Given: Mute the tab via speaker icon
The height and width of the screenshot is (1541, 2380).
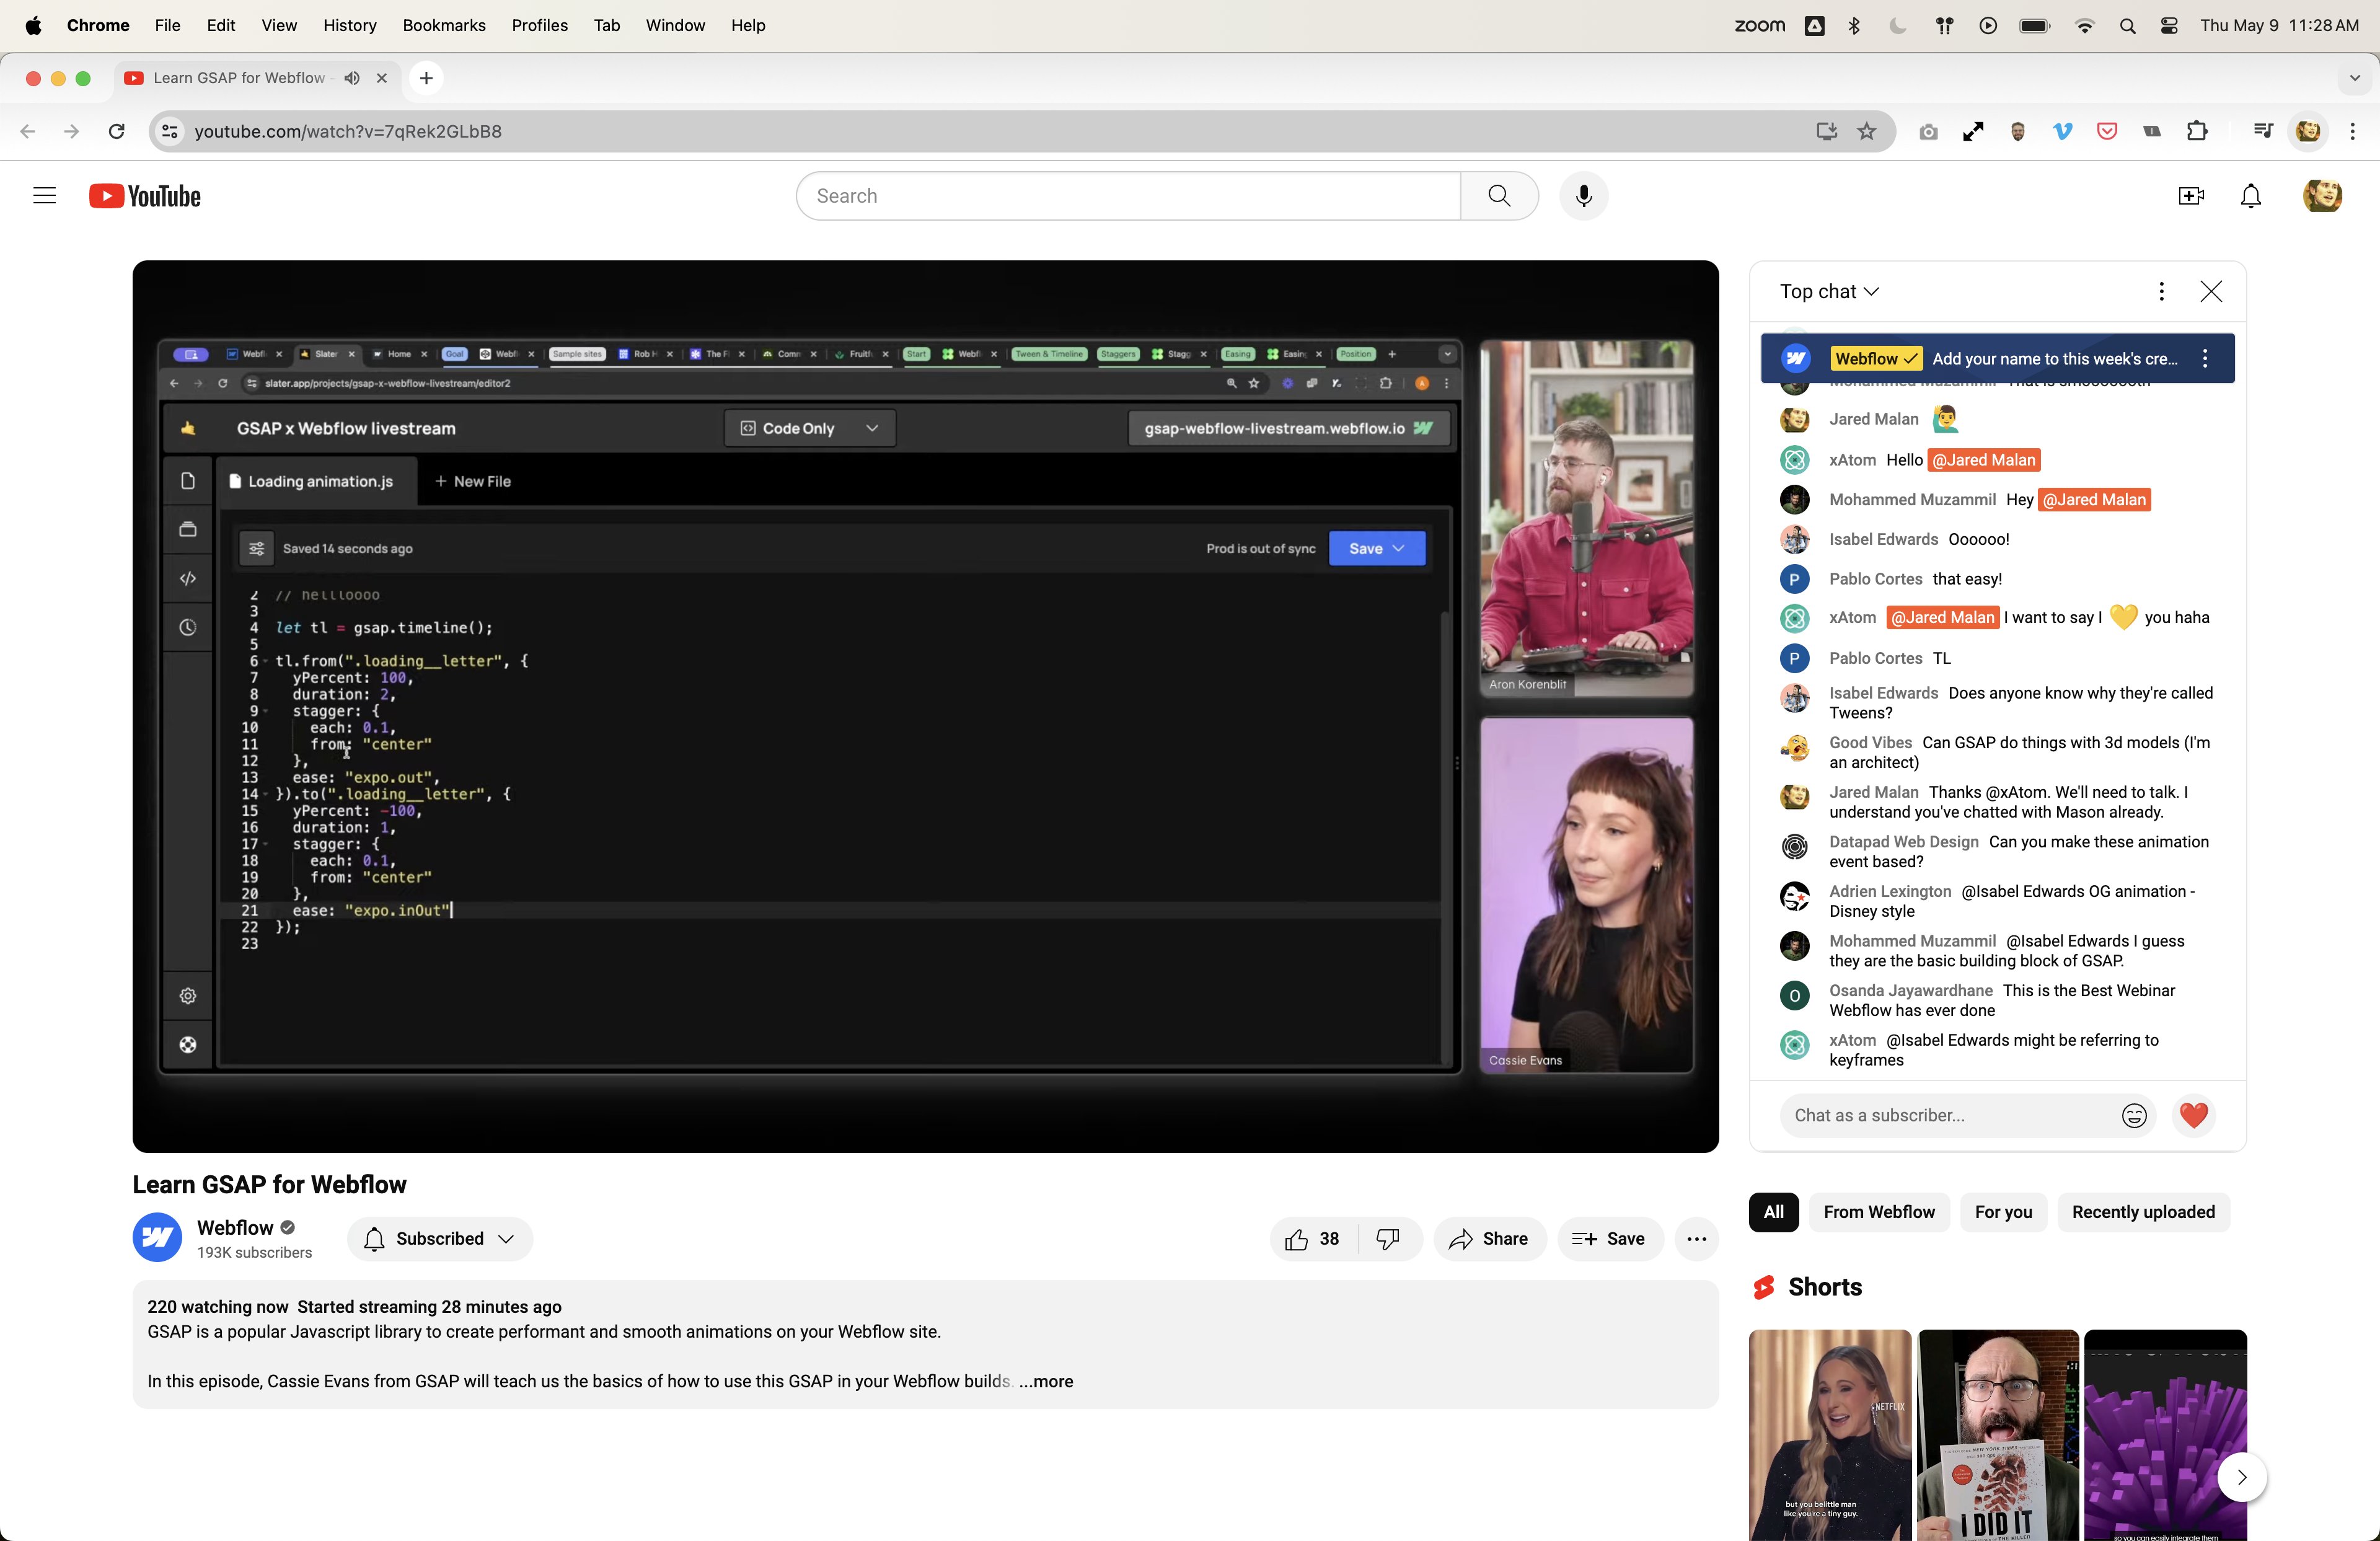Looking at the screenshot, I should pos(352,78).
